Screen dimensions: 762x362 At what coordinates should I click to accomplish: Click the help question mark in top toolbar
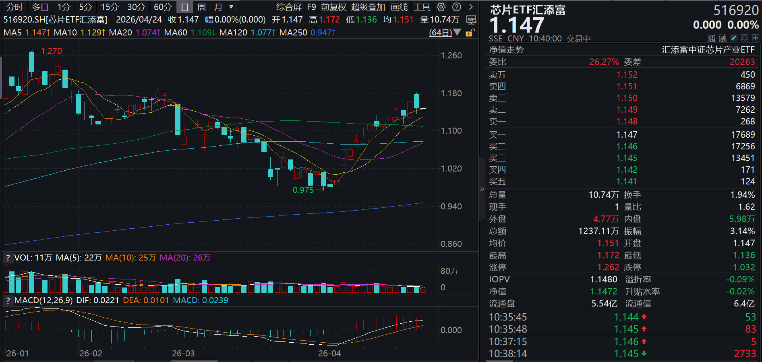(456, 7)
